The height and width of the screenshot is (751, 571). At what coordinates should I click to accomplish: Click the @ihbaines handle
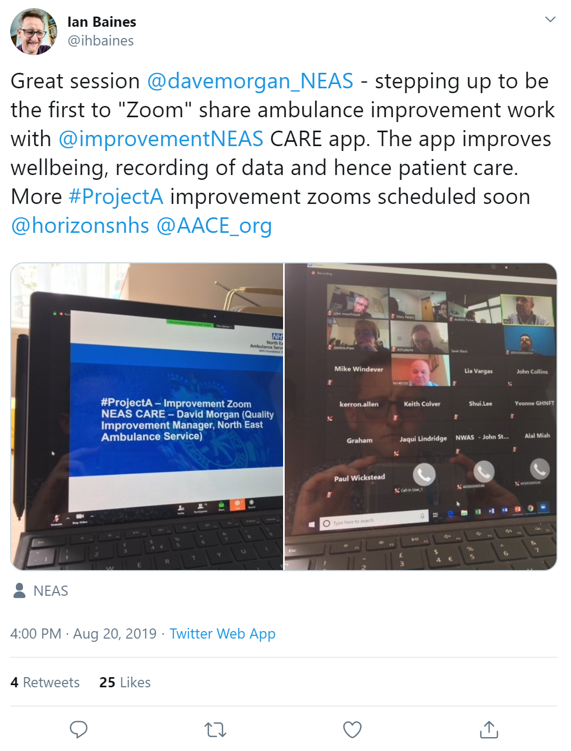click(101, 41)
